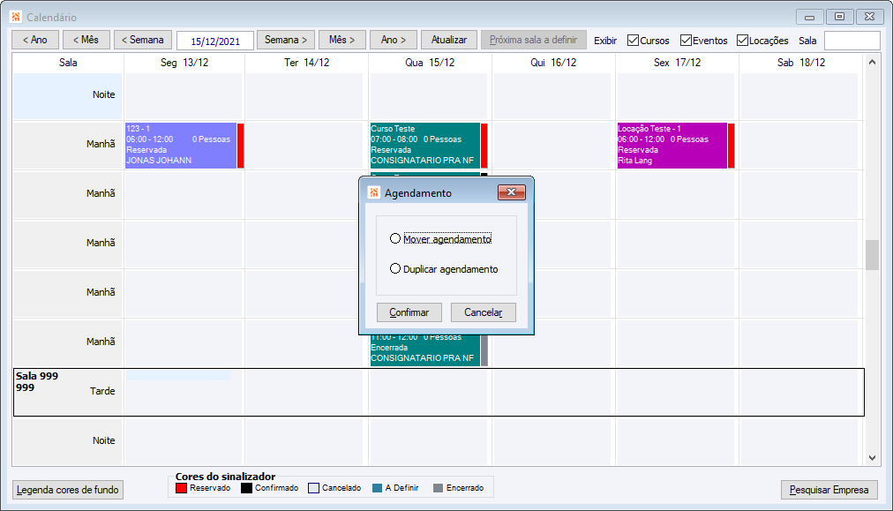Click red status marker of Locação Teste booking
This screenshot has height=511, width=893.
pyautogui.click(x=732, y=146)
